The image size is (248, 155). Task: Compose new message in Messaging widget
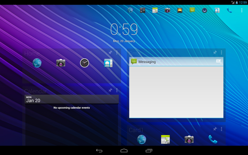pos(219,62)
